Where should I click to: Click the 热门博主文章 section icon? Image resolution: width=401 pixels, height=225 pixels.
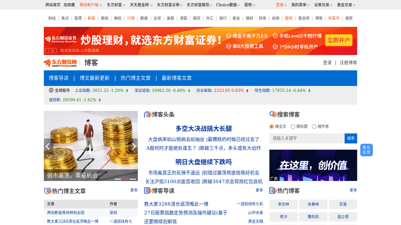(47, 190)
